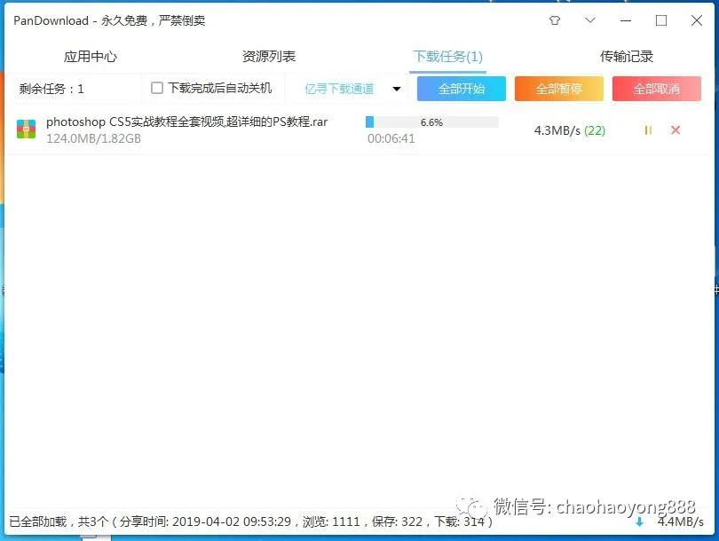The height and width of the screenshot is (541, 719).
Task: Pause the photoshop CS5 download task
Action: pos(647,129)
